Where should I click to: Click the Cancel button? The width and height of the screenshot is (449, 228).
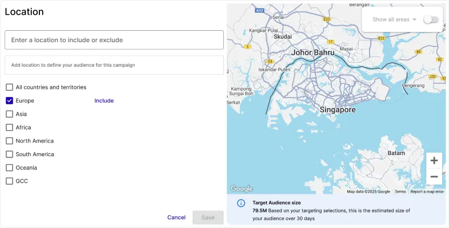[177, 217]
